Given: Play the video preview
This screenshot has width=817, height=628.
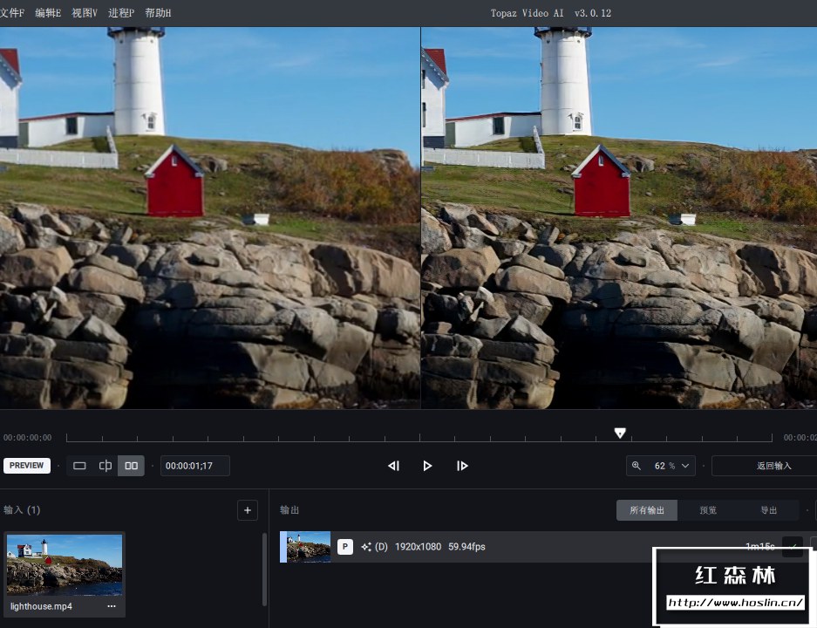Looking at the screenshot, I should (427, 466).
